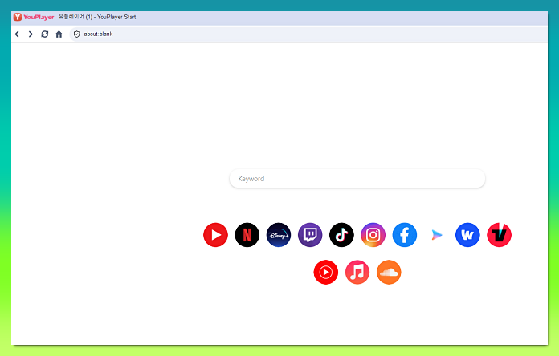Click the 'YouPlayer Start' title text
The image size is (559, 356).
pyautogui.click(x=116, y=17)
